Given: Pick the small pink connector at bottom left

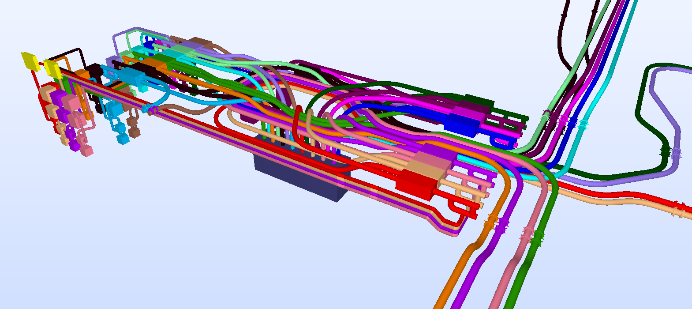Looking at the screenshot, I should 87,150.
